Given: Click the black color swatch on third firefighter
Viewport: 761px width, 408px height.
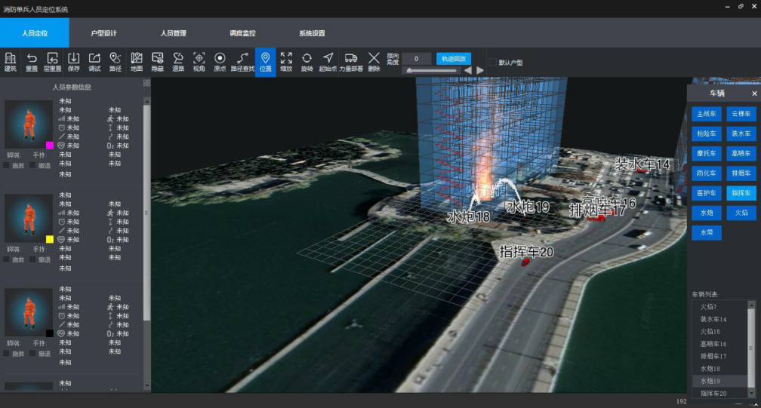Looking at the screenshot, I should click(x=50, y=333).
